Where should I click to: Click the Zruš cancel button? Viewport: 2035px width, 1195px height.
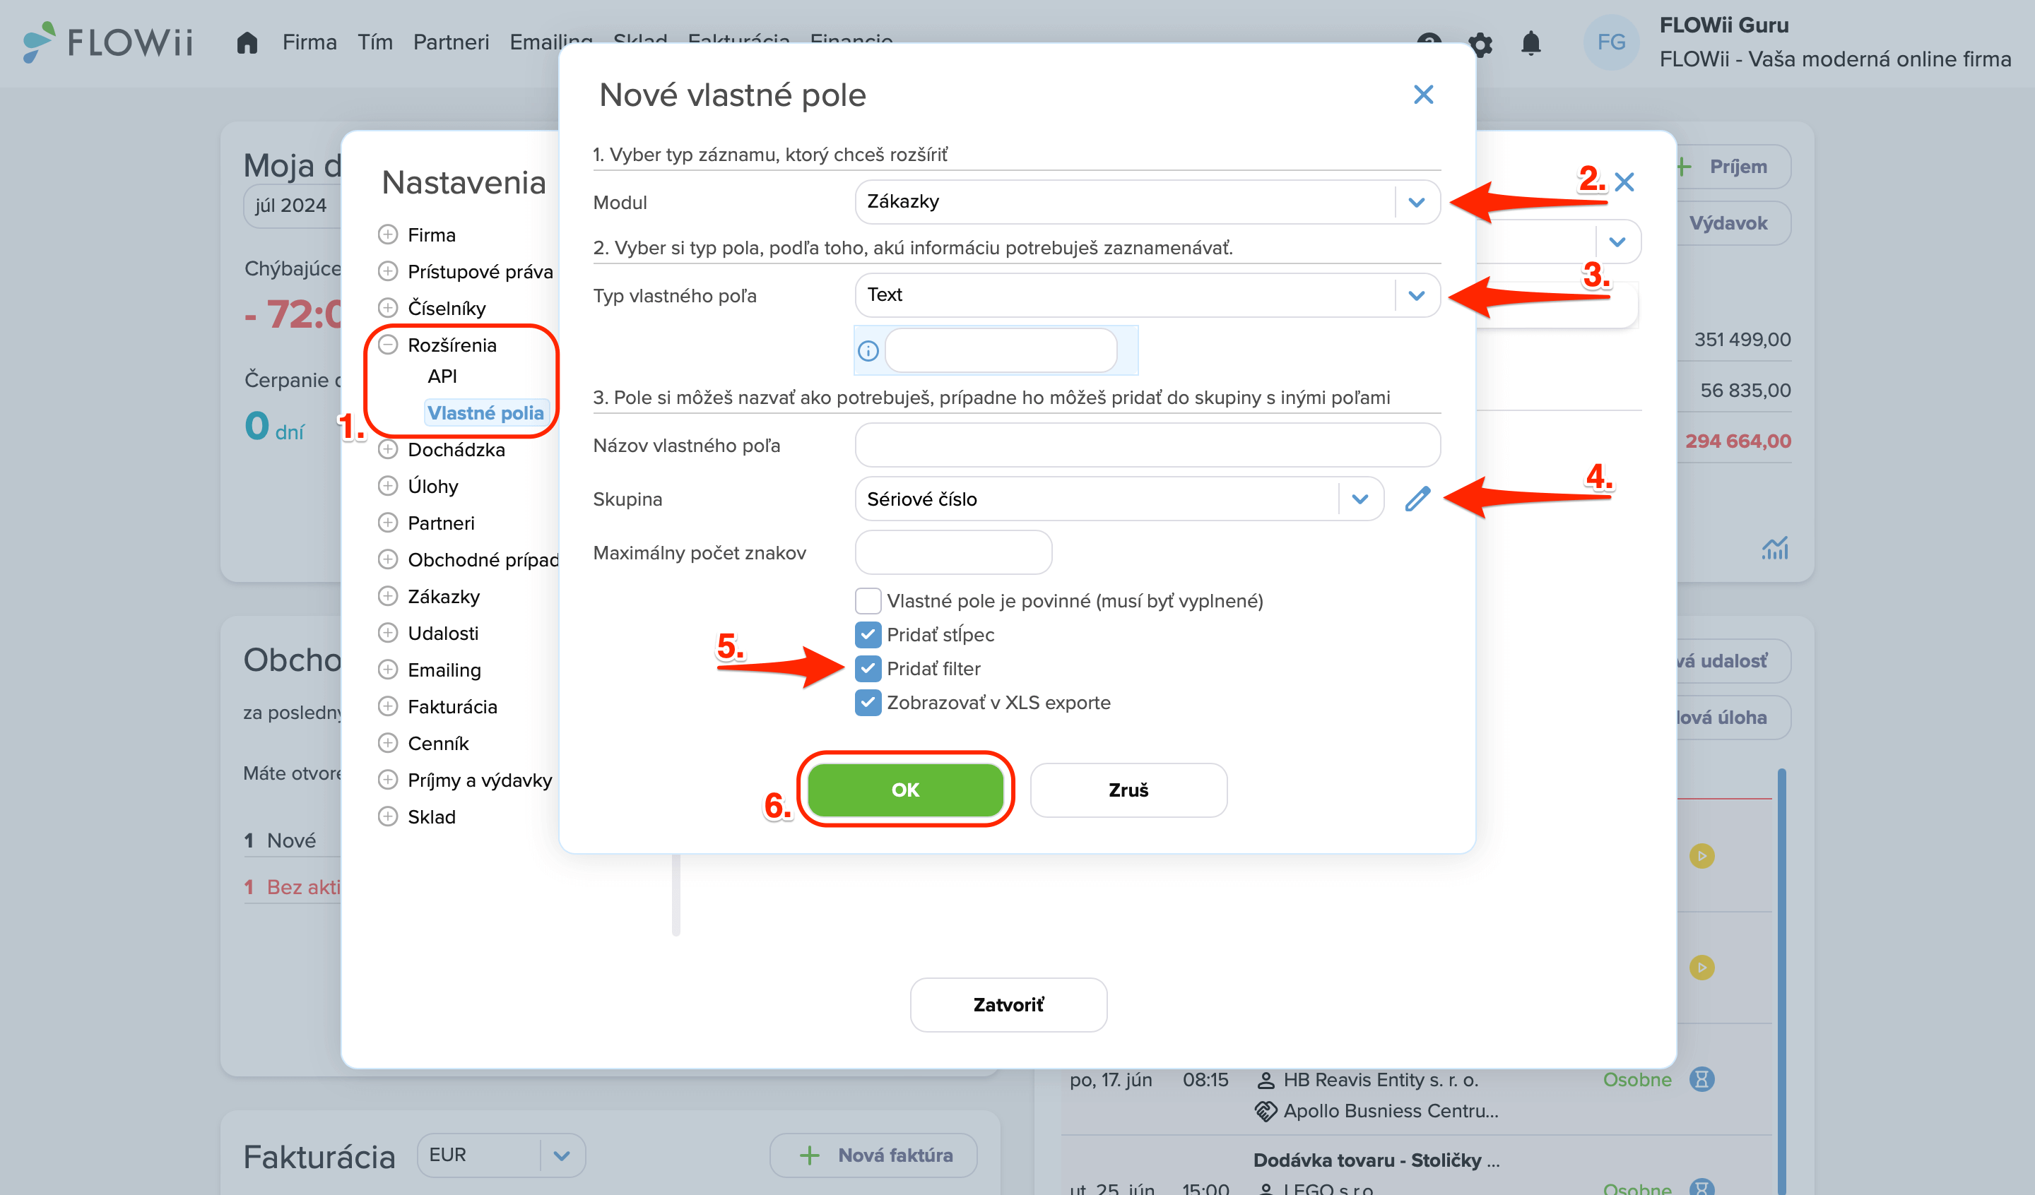click(1128, 790)
